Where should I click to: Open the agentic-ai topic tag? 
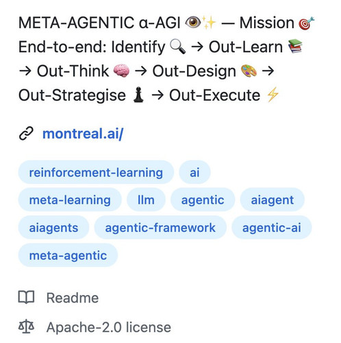click(272, 228)
